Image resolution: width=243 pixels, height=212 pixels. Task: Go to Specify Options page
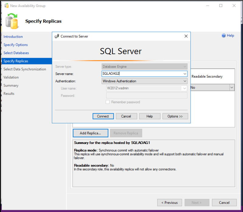click(16, 45)
